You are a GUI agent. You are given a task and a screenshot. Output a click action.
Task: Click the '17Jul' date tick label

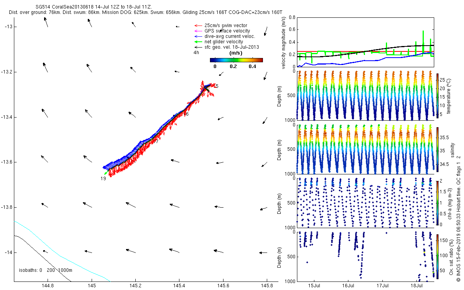383,286
